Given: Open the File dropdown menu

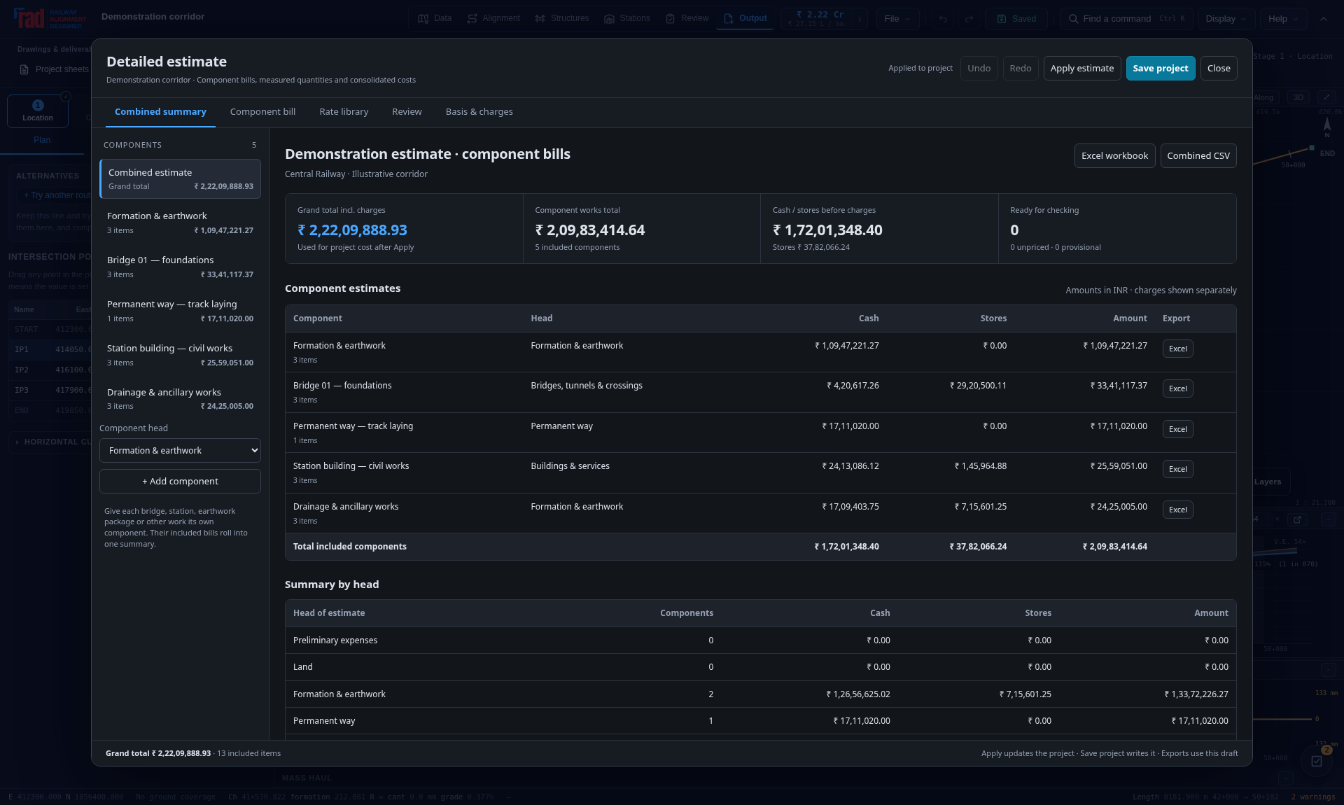Looking at the screenshot, I should click(897, 19).
